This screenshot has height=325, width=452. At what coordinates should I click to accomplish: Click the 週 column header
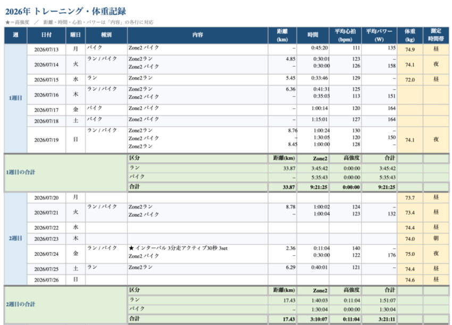15,35
